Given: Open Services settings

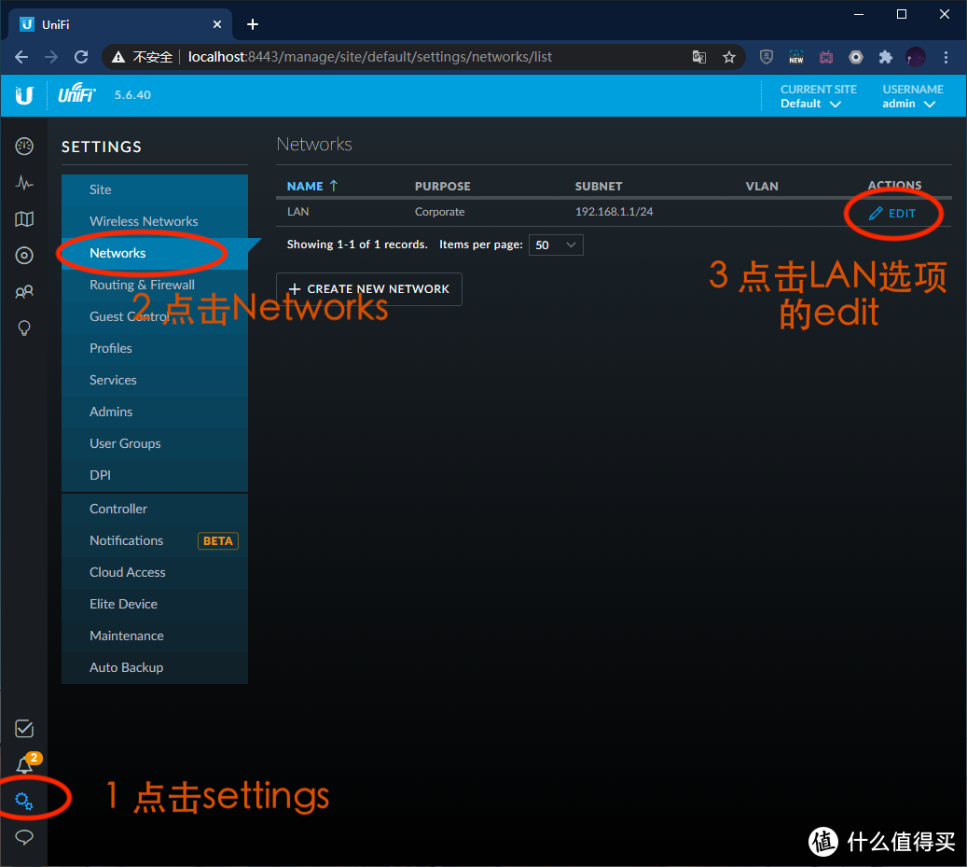Looking at the screenshot, I should tap(155, 380).
